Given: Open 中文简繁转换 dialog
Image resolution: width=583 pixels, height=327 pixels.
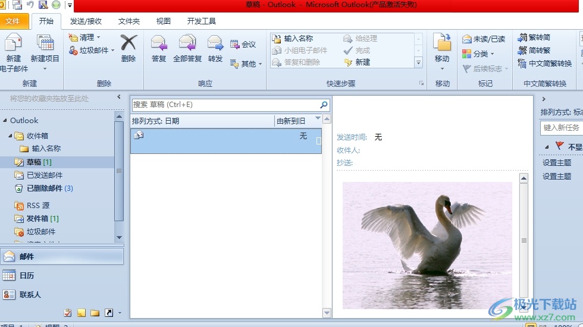Looking at the screenshot, I should (x=545, y=64).
